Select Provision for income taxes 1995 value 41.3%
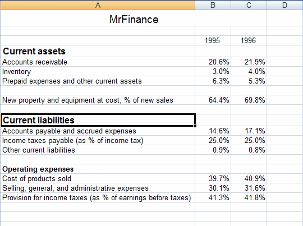The height and width of the screenshot is (226, 303). 213,197
